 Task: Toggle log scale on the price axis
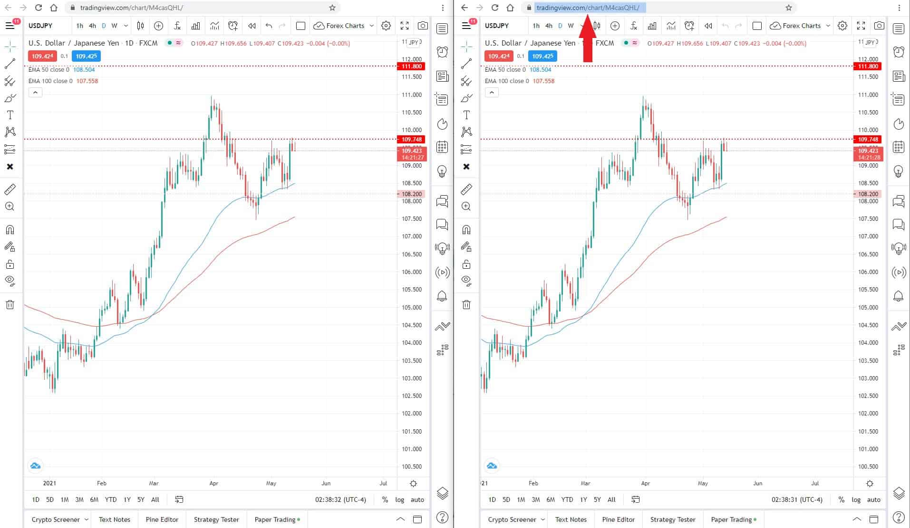click(x=399, y=500)
